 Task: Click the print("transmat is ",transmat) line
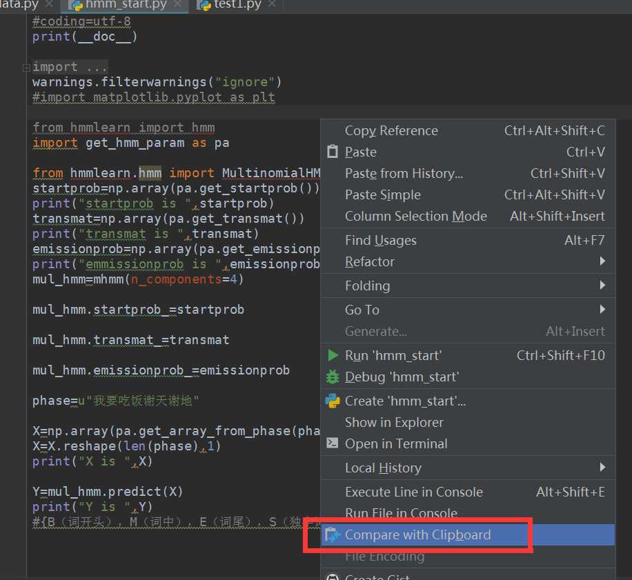[x=146, y=234]
